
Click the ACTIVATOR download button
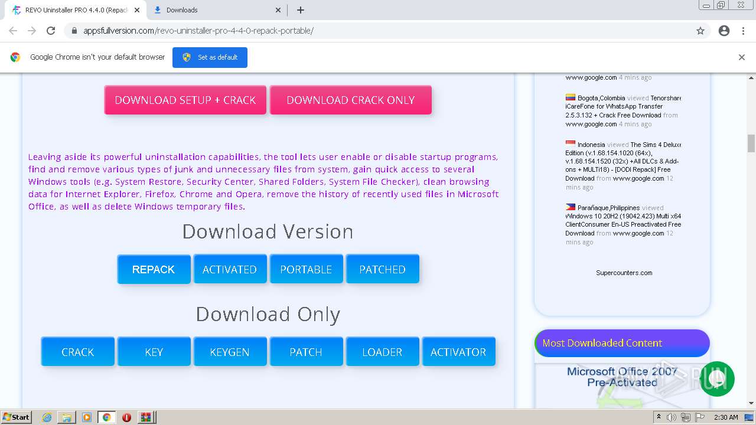pyautogui.click(x=458, y=352)
